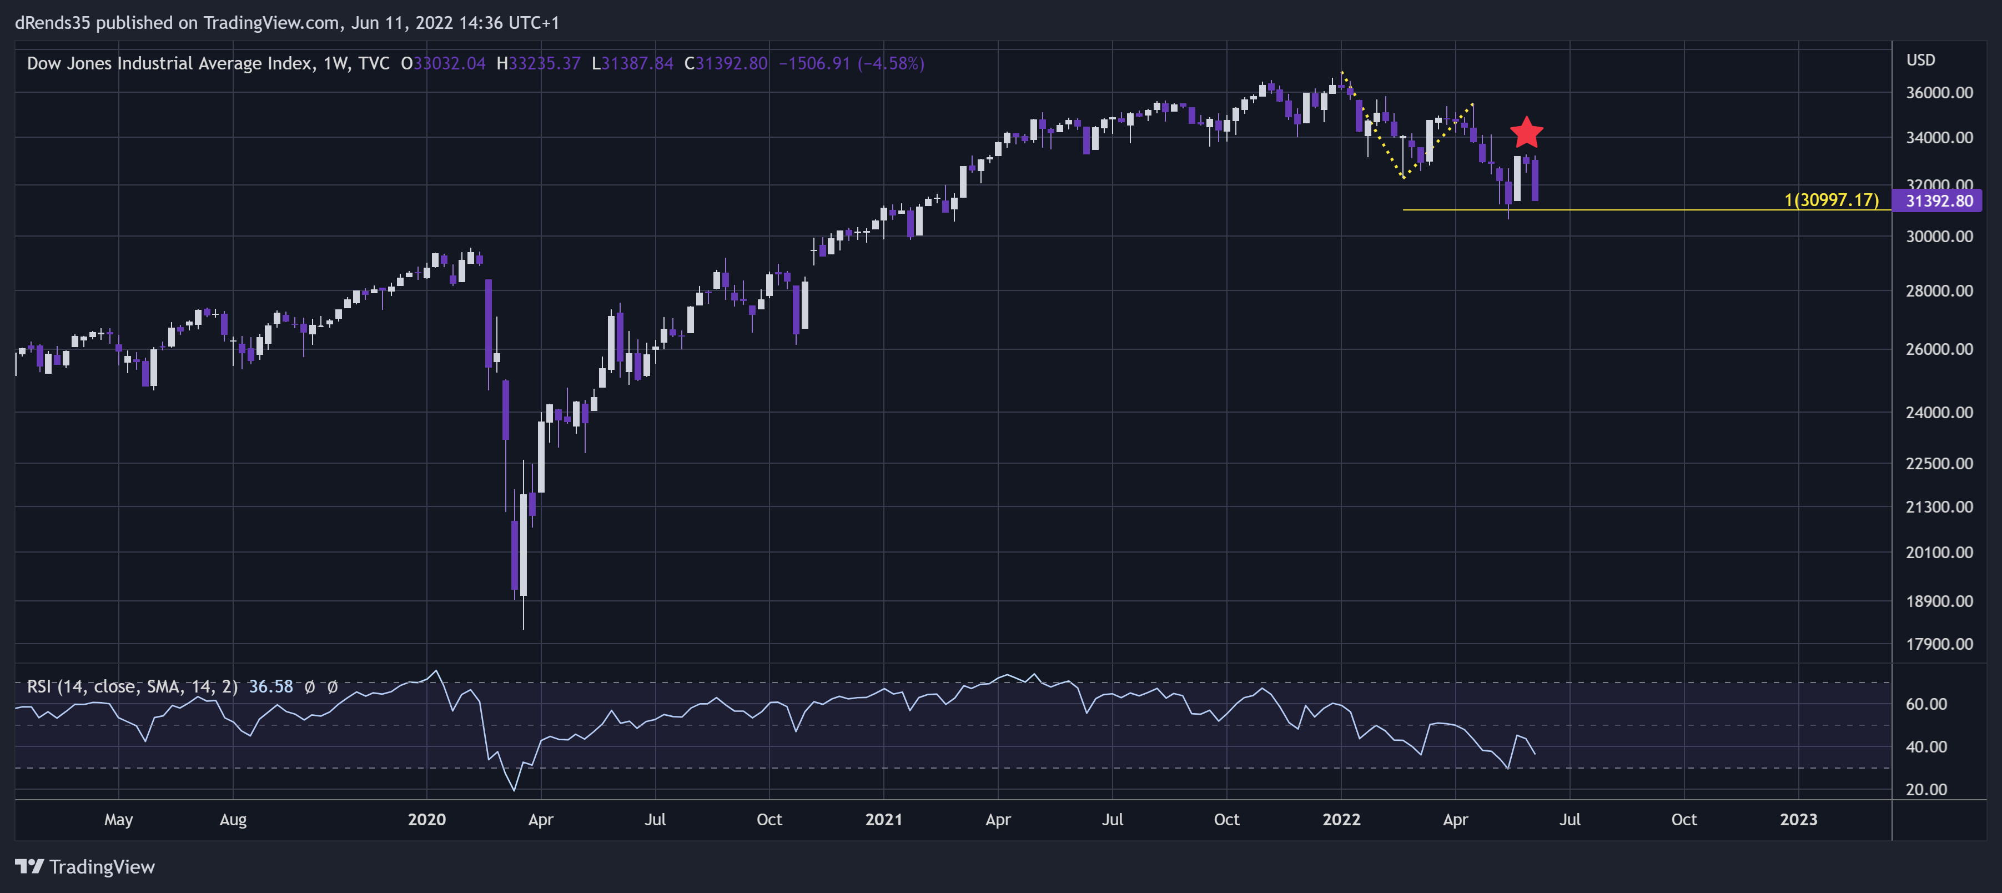2002x893 pixels.
Task: Click the 34000.00 price axis label
Action: click(x=1939, y=138)
